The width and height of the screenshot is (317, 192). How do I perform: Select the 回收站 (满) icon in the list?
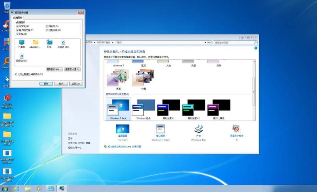click(63, 43)
